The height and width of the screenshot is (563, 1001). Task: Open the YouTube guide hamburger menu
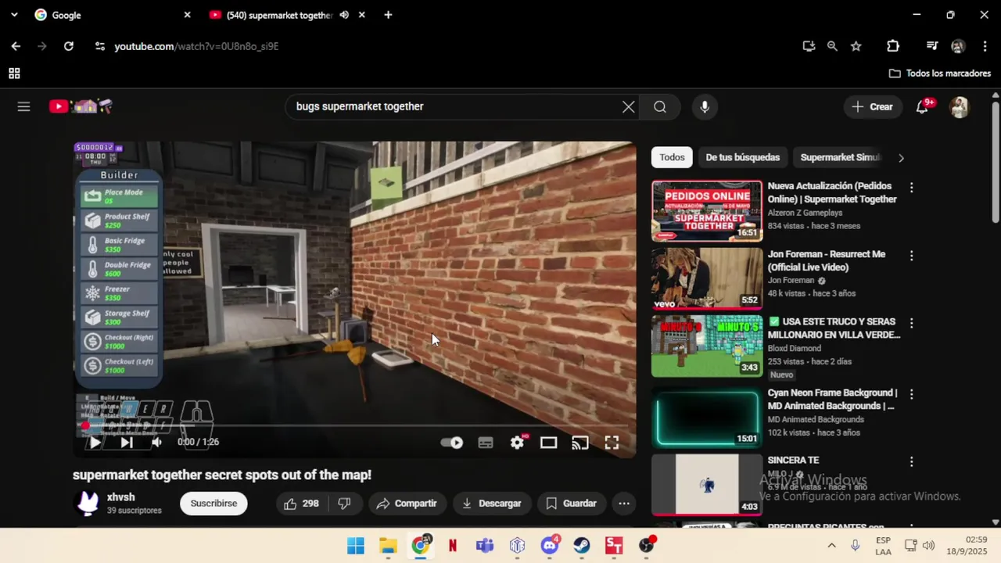(x=23, y=106)
